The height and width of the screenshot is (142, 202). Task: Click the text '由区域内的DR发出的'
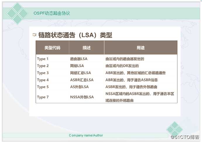click(x=122, y=66)
